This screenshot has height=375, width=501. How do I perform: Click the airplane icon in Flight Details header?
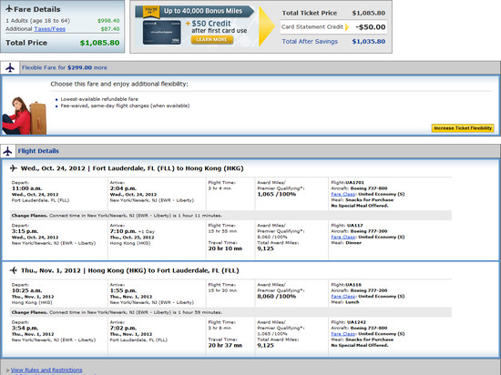7,151
